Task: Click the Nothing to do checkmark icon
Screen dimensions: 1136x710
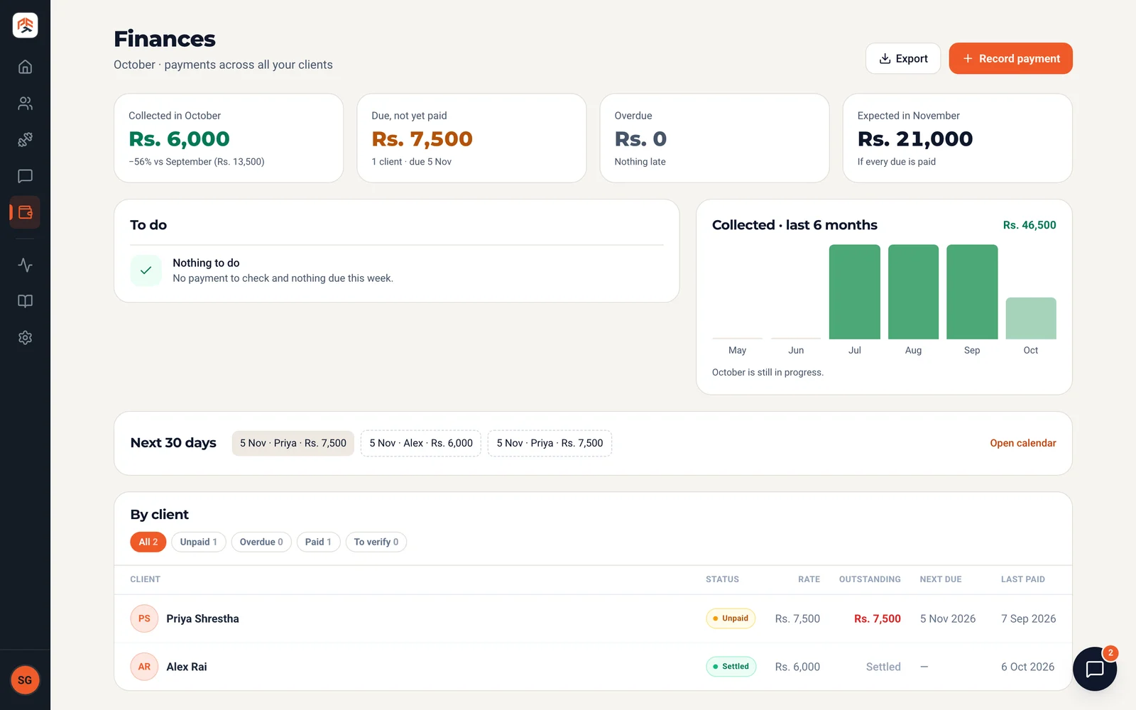Action: pos(146,271)
